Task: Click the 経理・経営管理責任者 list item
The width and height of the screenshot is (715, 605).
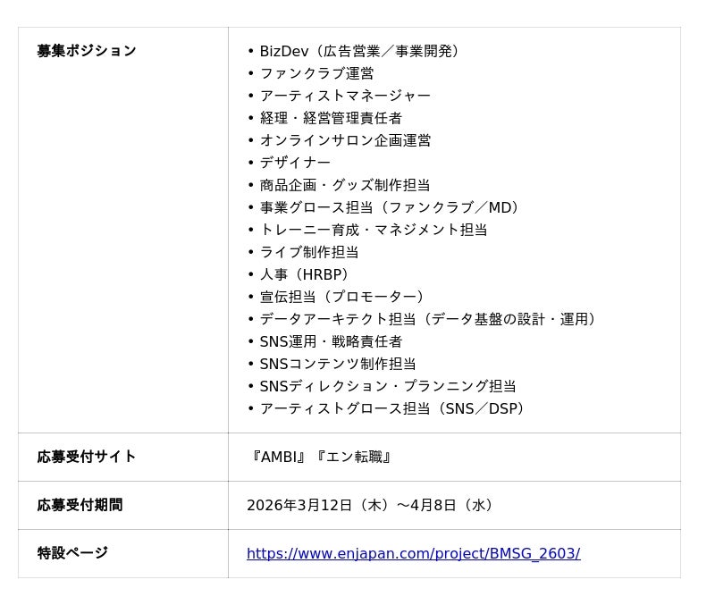Action: pos(331,118)
